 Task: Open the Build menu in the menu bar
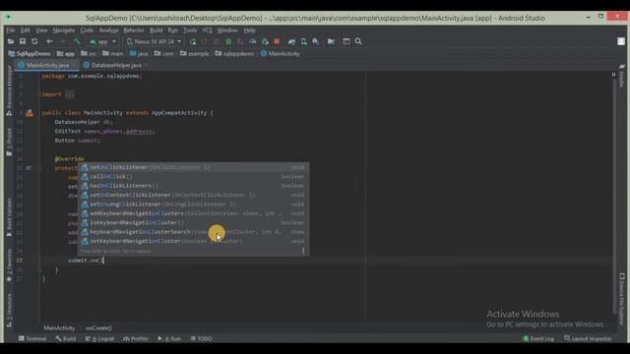tap(156, 30)
